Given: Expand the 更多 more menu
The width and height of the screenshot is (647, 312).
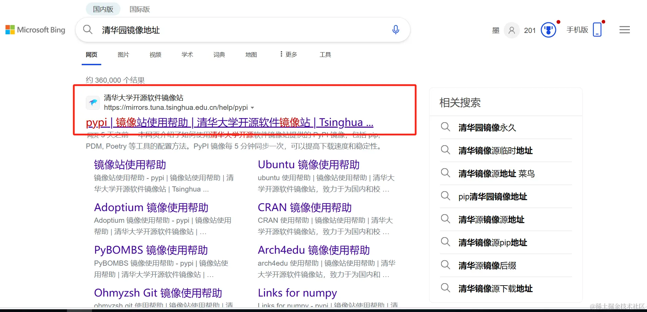Looking at the screenshot, I should 289,55.
